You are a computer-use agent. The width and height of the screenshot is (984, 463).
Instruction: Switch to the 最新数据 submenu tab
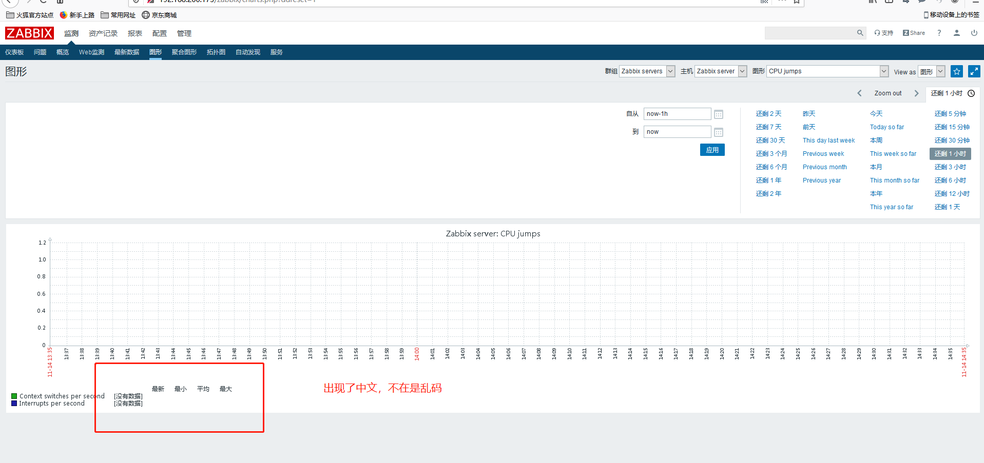pyautogui.click(x=127, y=52)
